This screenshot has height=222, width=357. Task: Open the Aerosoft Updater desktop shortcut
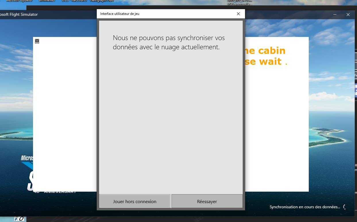pos(19,1)
